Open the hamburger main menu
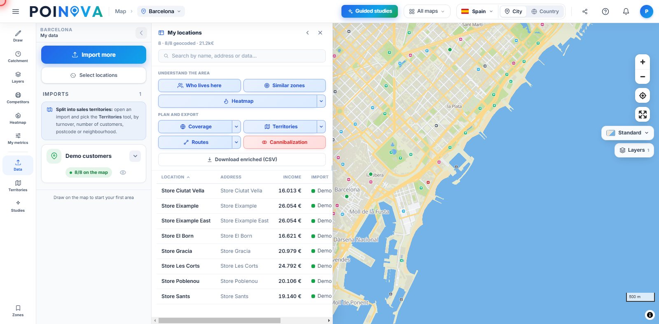Viewport: 659px width, 324px height. point(16,12)
